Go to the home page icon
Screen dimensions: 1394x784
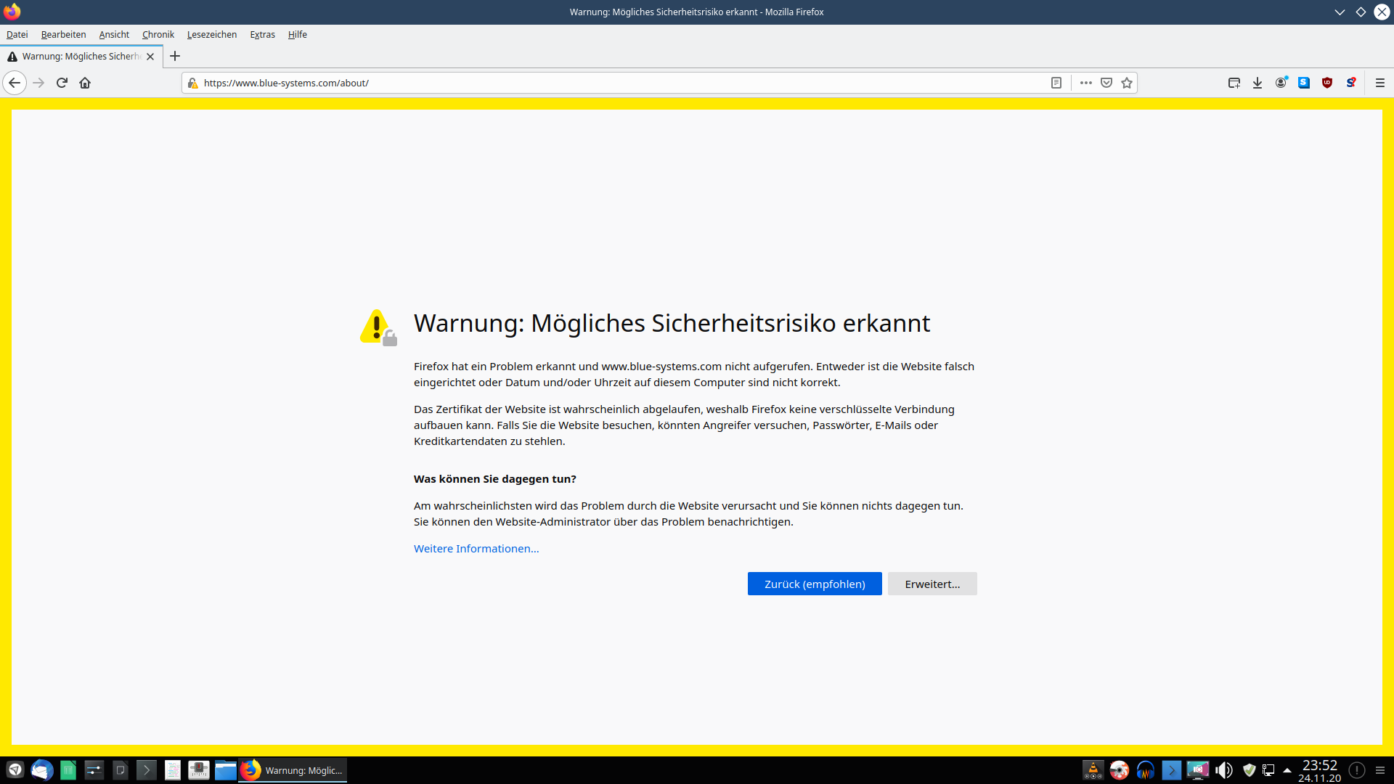tap(85, 83)
